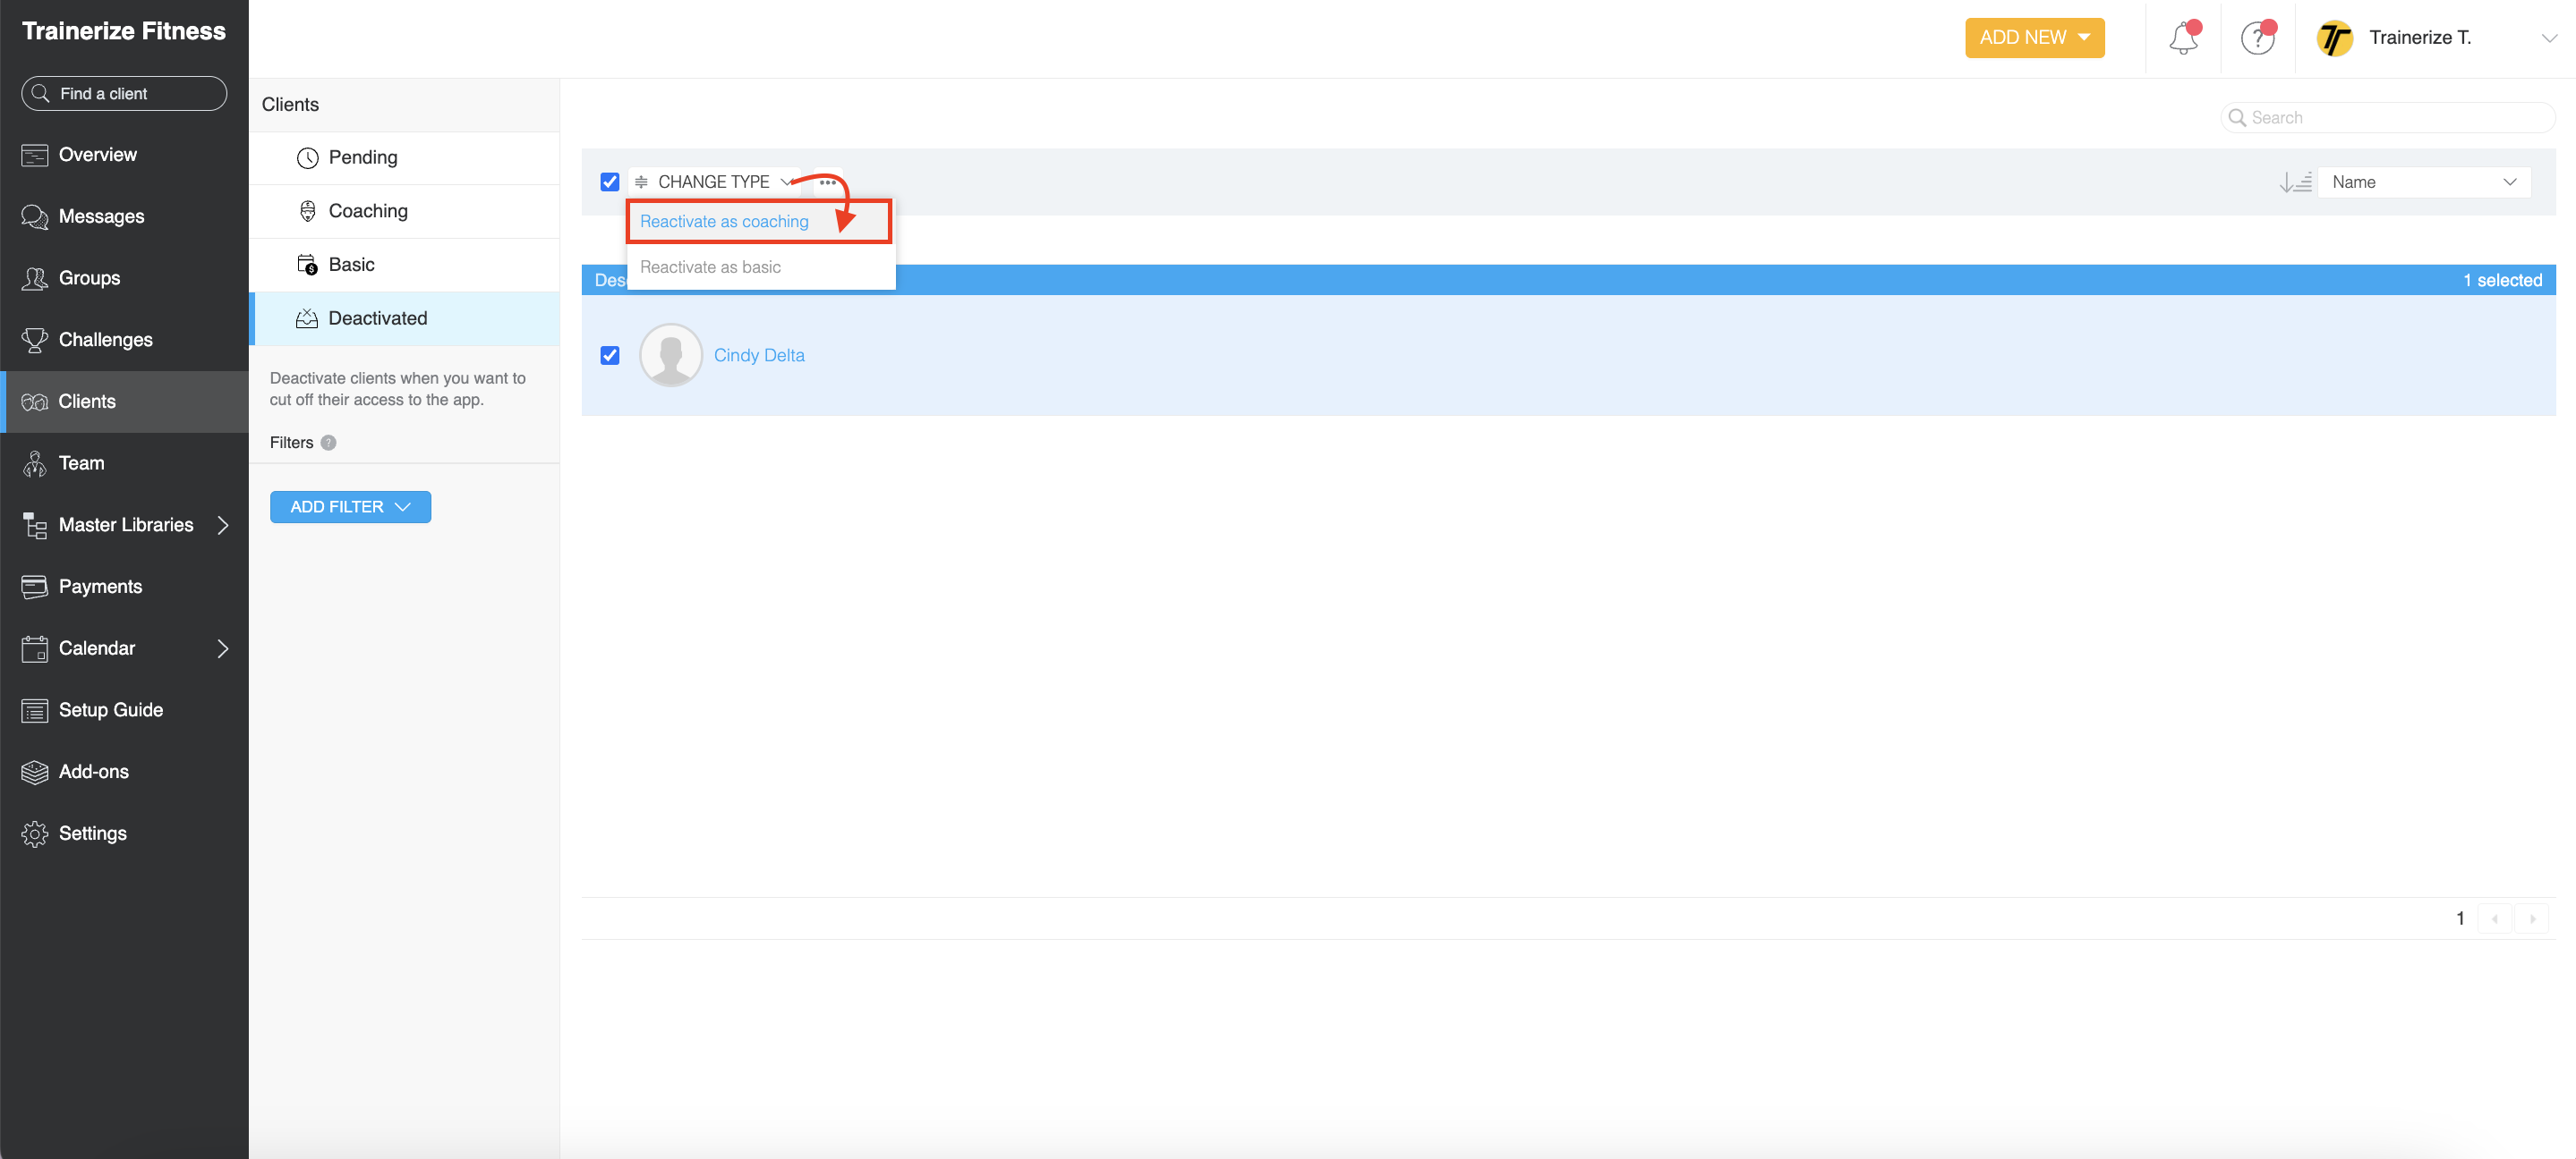Open the Name sort dropdown
Image resolution: width=2576 pixels, height=1159 pixels.
(x=2424, y=182)
